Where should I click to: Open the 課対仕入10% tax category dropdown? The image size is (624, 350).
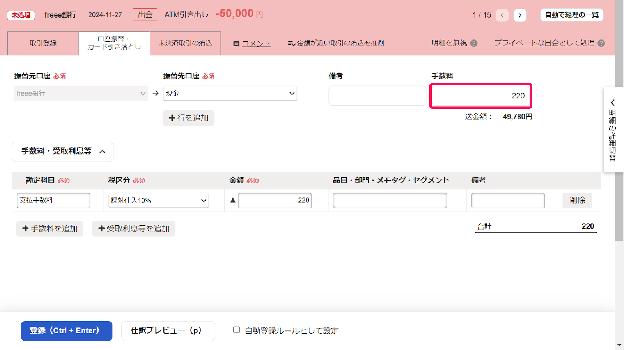[x=159, y=200]
